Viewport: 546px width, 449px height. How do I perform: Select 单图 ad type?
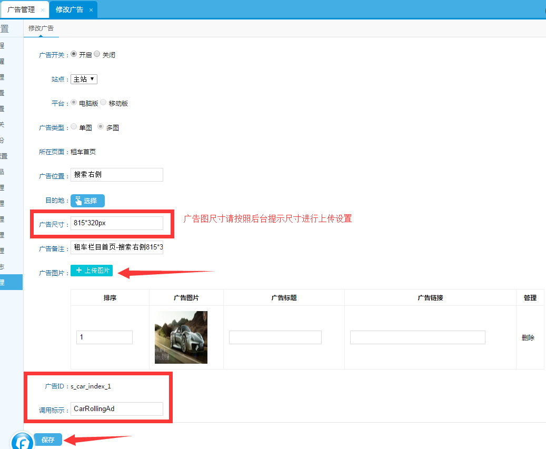click(x=74, y=127)
